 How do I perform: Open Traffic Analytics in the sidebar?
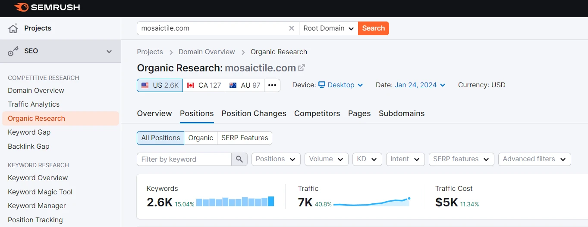34,104
